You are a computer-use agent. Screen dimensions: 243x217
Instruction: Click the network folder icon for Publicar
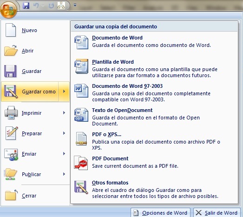[x=10, y=174]
